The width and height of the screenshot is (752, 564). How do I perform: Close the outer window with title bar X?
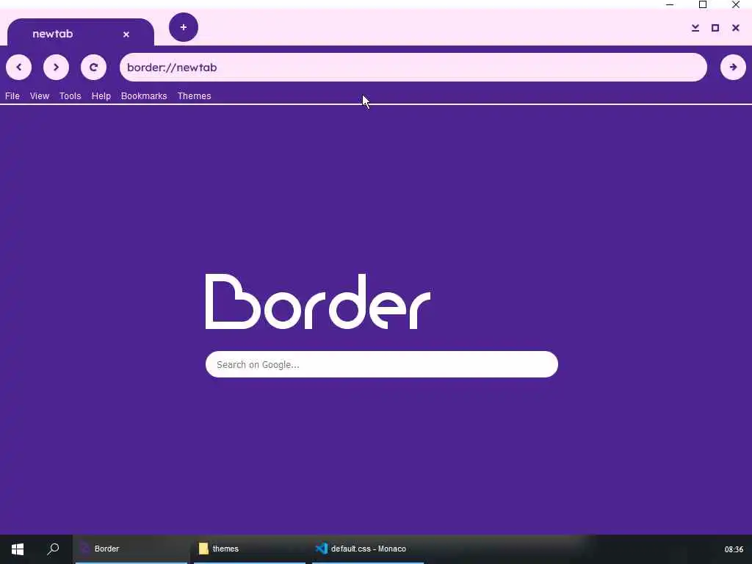736,5
